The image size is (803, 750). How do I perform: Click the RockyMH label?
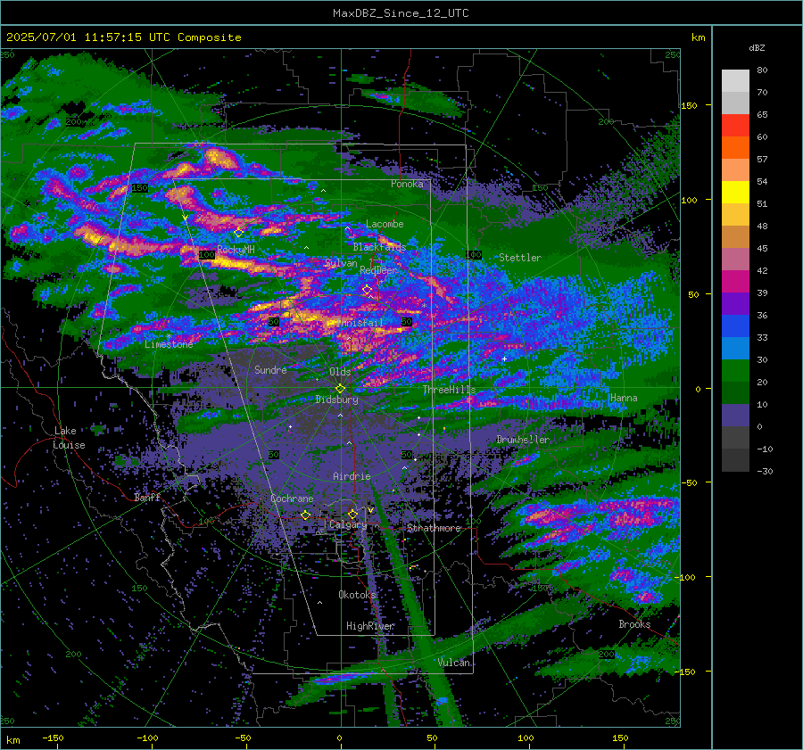(236, 250)
